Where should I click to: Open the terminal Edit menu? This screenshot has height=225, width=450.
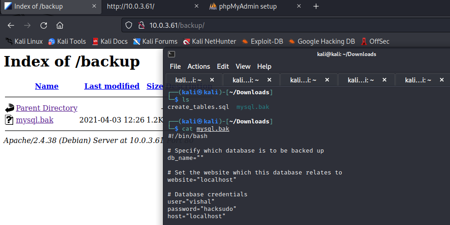click(x=223, y=66)
